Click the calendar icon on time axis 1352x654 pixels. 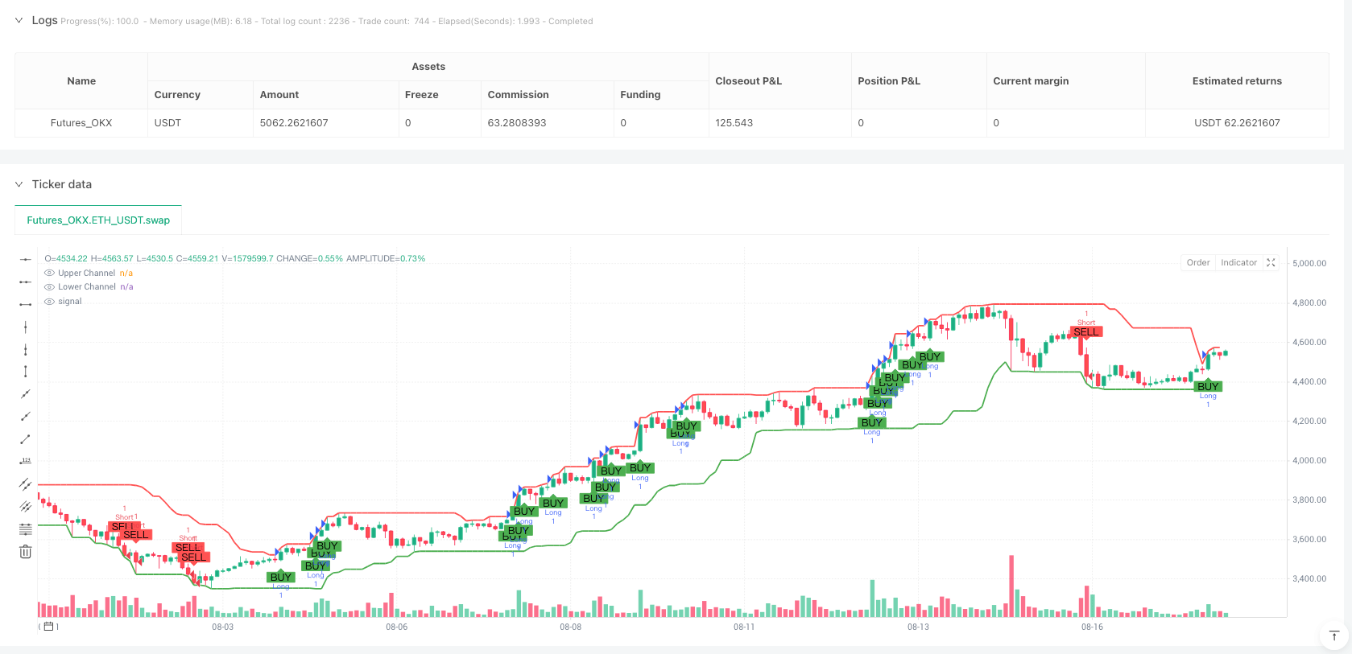click(48, 627)
